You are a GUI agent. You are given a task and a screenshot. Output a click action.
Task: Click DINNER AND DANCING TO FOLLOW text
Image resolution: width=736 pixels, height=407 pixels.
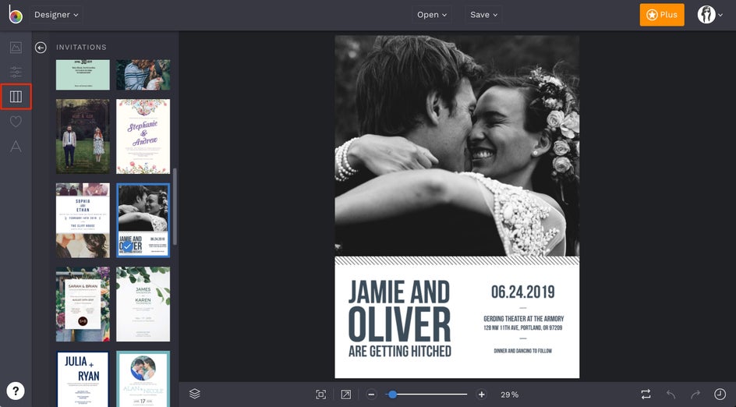pos(523,351)
